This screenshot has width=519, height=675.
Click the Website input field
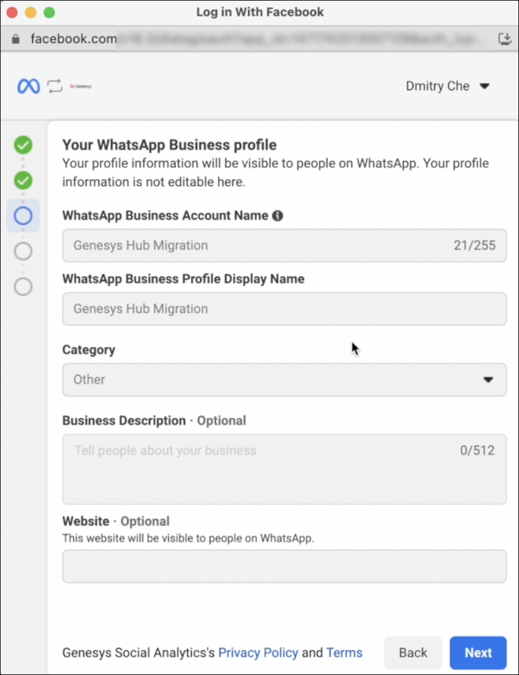pos(284,566)
